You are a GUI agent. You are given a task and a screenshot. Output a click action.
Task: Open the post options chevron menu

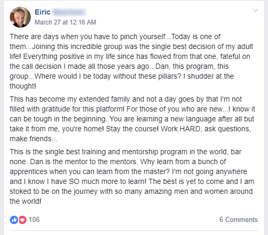tap(255, 10)
